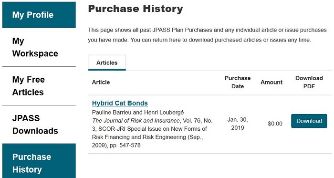The image size is (334, 178).
Task: Click The Journal of Risk and Insurance title
Action: (x=136, y=121)
